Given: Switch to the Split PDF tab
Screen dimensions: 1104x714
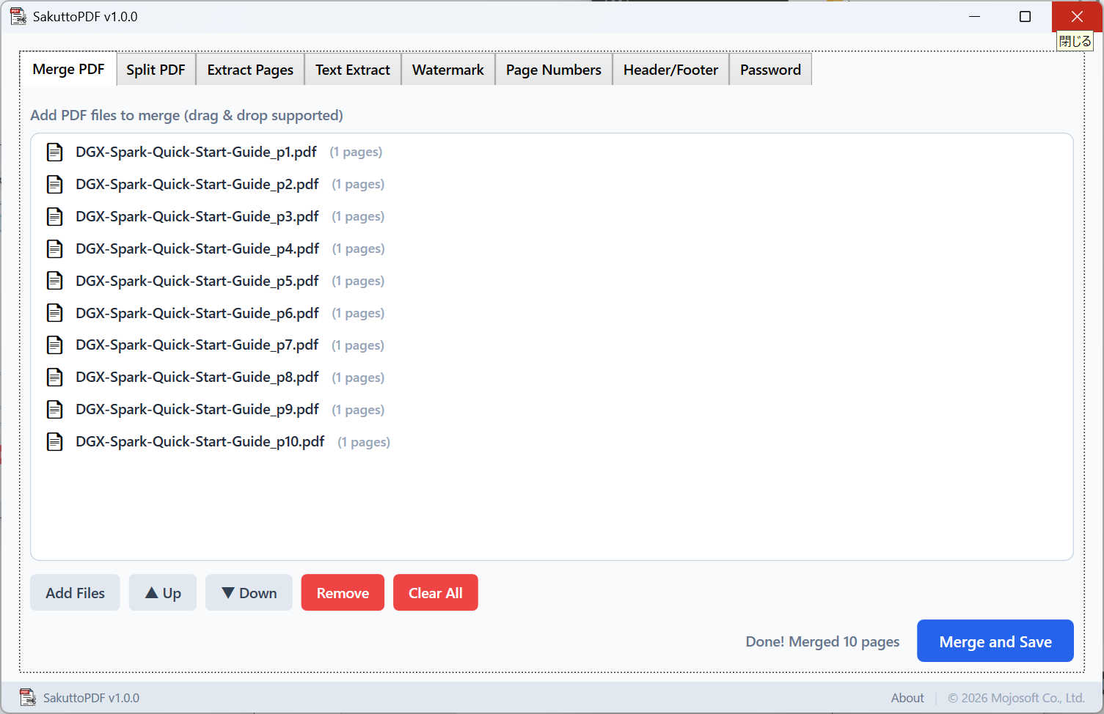Looking at the screenshot, I should click(x=156, y=70).
